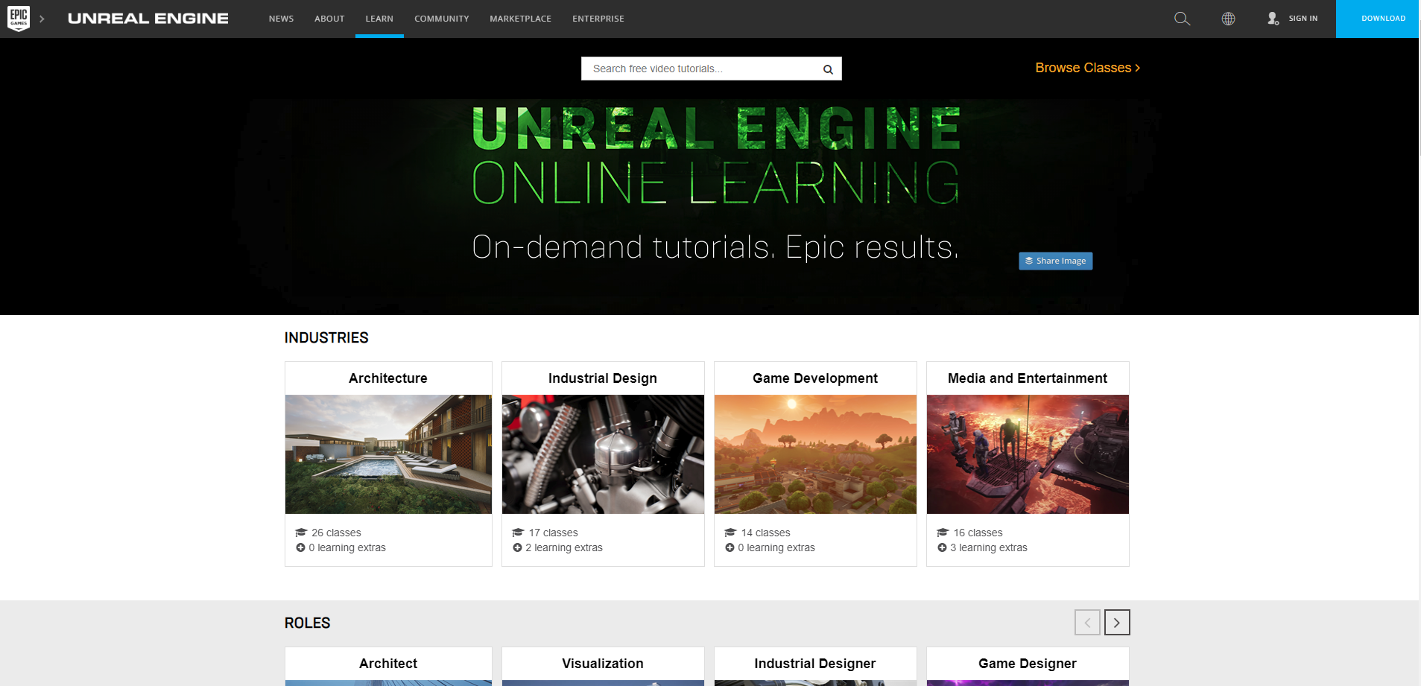Click the Media and Entertainment lava thumbnail
The height and width of the screenshot is (686, 1421).
tap(1028, 454)
